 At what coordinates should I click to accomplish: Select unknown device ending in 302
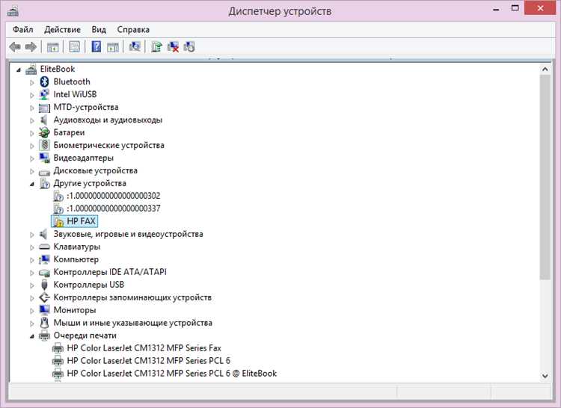click(x=114, y=196)
